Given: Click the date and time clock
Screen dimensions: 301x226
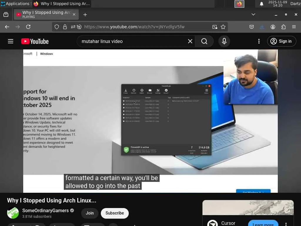Looking at the screenshot, I should (277, 4).
